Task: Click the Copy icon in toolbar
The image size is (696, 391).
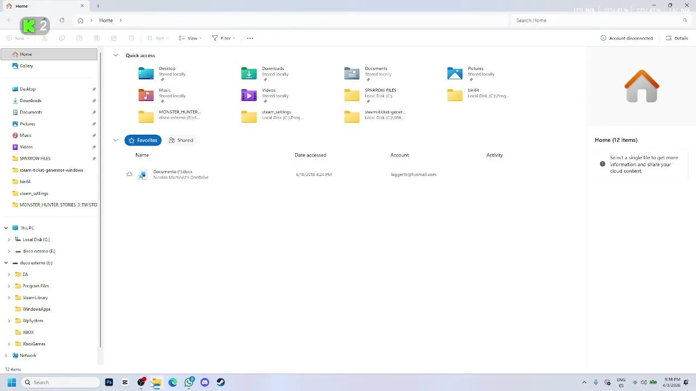Action: click(62, 38)
